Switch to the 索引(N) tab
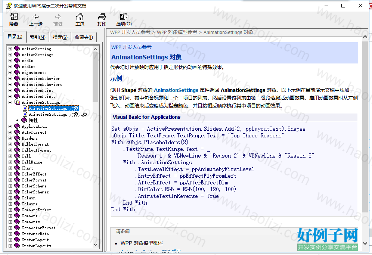This screenshot has height=255, width=372. point(37,37)
